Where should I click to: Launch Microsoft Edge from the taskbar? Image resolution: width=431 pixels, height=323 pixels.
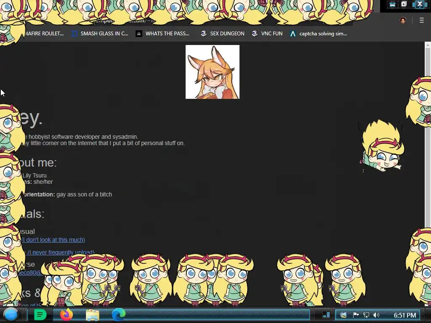pyautogui.click(x=118, y=315)
